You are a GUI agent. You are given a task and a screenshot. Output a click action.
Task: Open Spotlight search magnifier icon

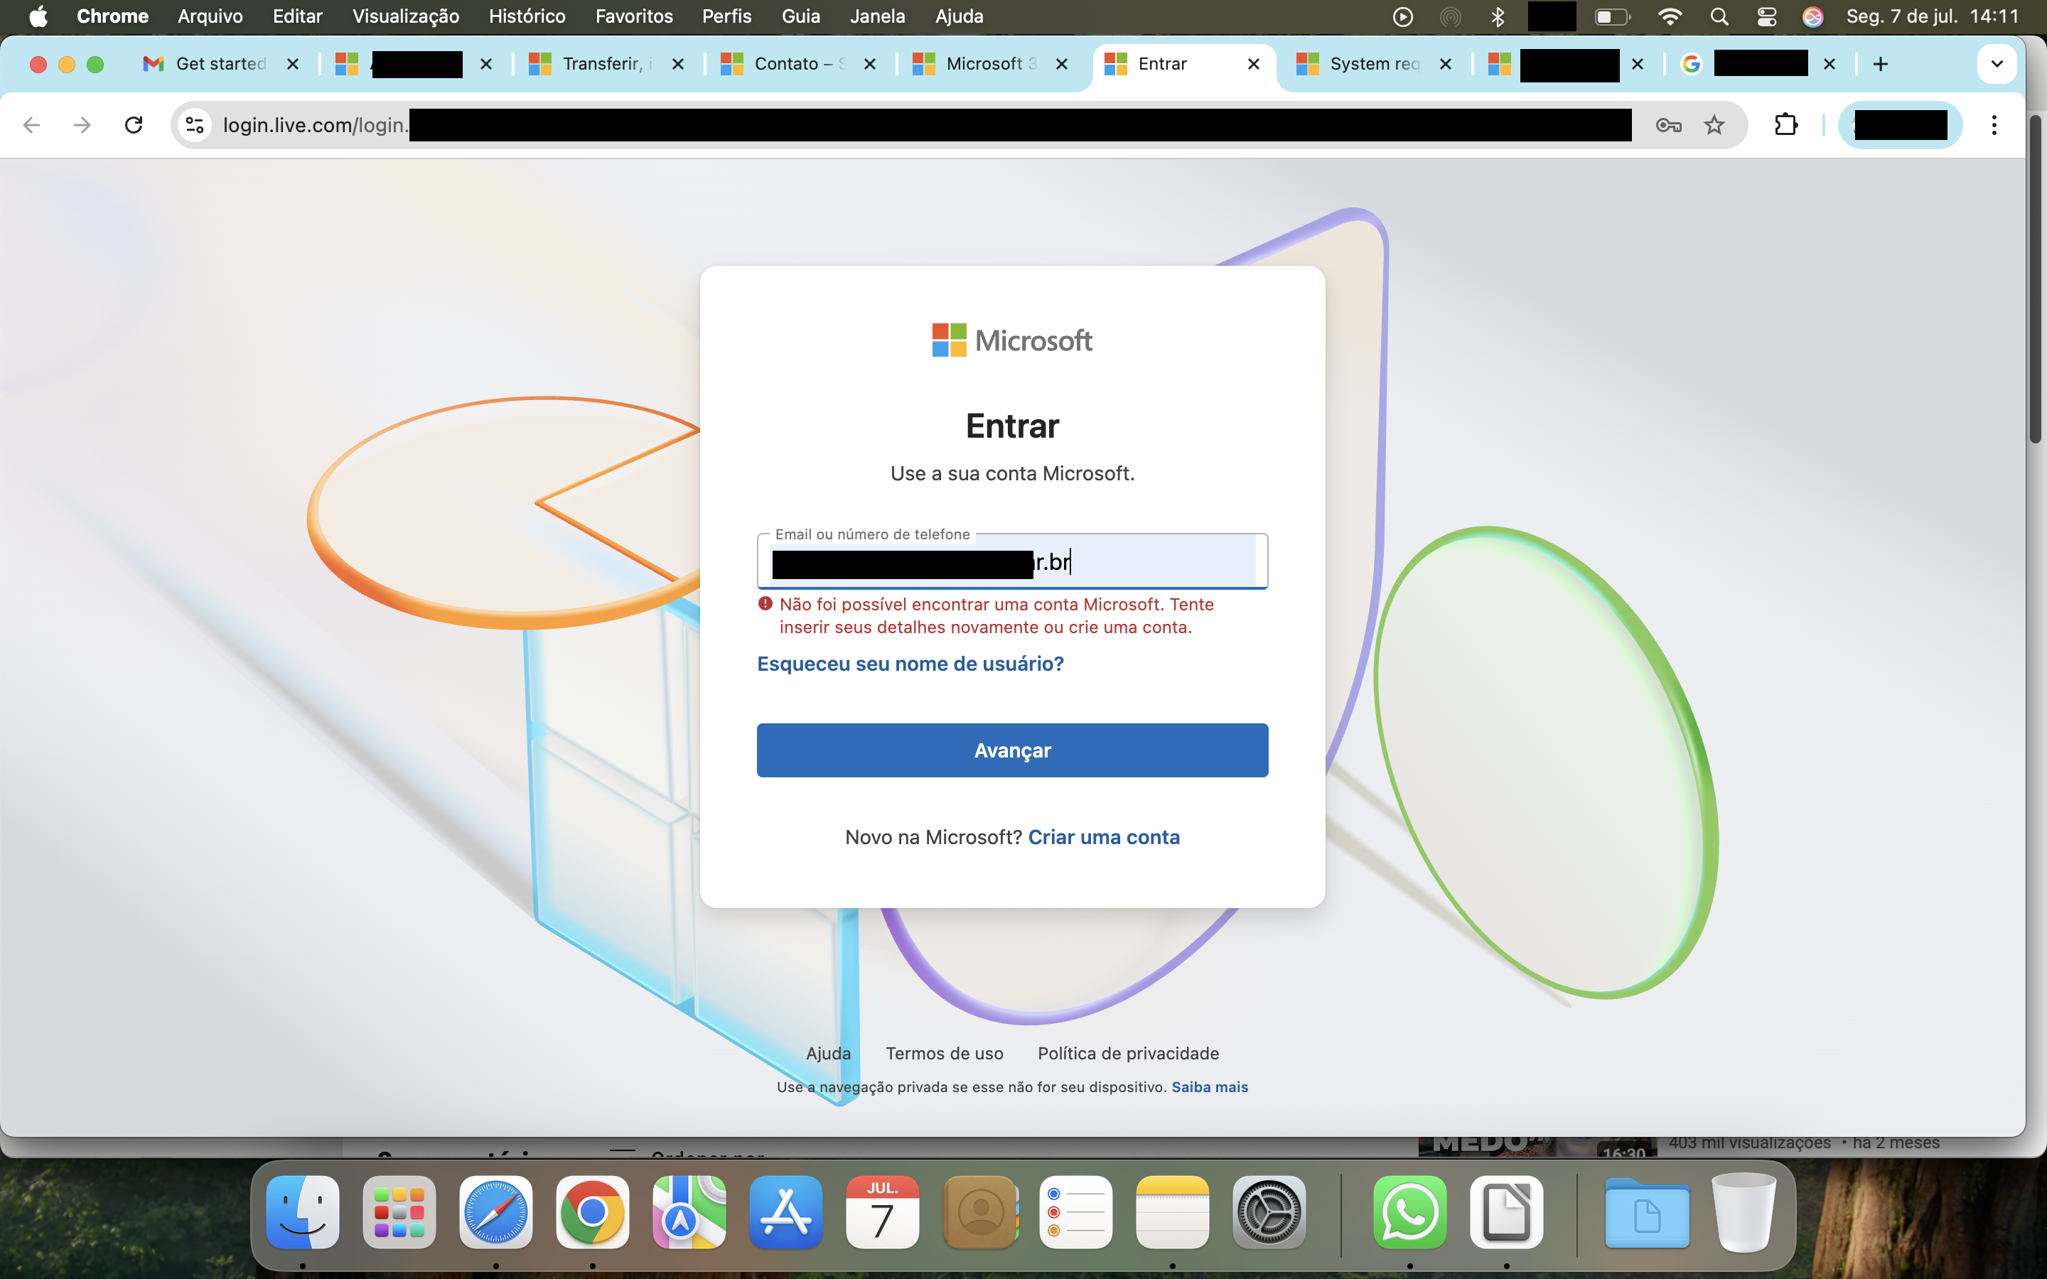tap(1718, 16)
